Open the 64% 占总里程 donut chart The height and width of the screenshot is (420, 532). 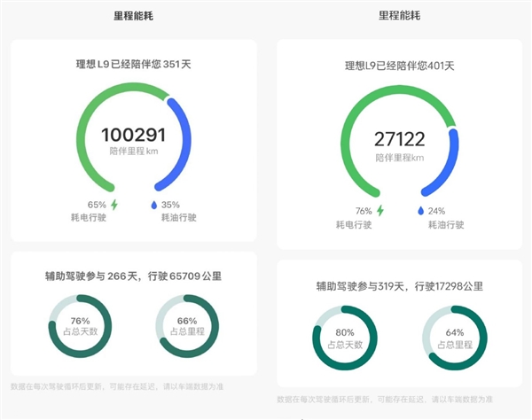455,337
